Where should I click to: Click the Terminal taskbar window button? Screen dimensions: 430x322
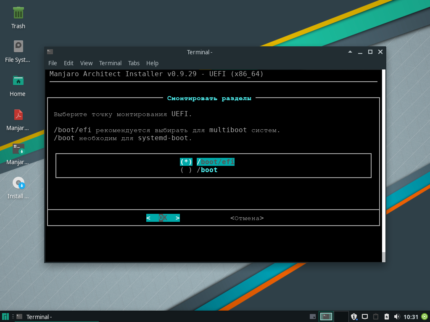[39, 317]
